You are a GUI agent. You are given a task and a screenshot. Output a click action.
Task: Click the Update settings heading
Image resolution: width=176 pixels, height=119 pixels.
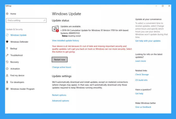[62, 76]
